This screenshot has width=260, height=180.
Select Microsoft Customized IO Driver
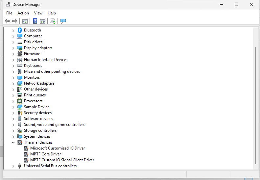pyautogui.click(x=58, y=148)
